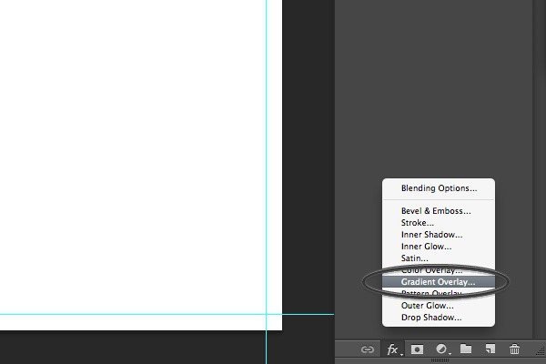Click the highlighted Gradient Overlay item

pos(439,282)
